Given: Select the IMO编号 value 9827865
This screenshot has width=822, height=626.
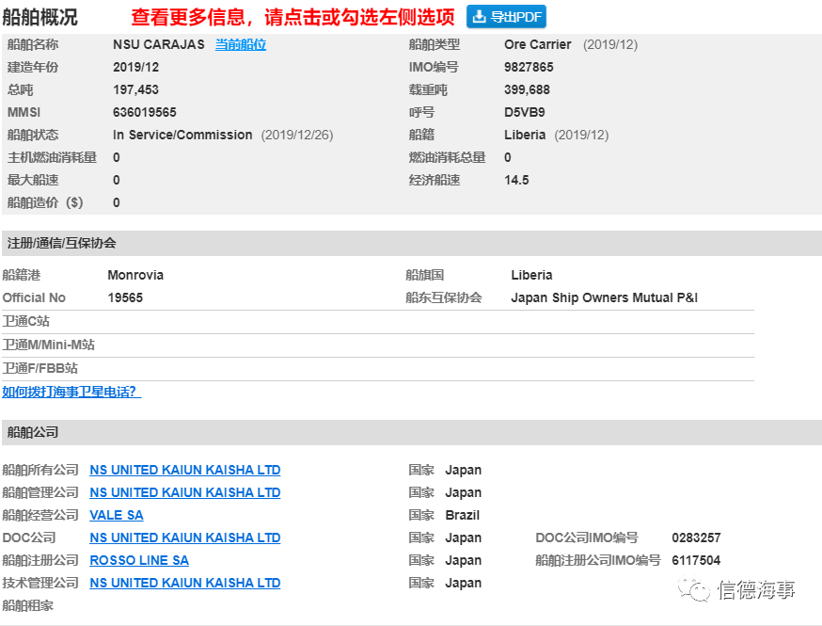Looking at the screenshot, I should coord(529,67).
